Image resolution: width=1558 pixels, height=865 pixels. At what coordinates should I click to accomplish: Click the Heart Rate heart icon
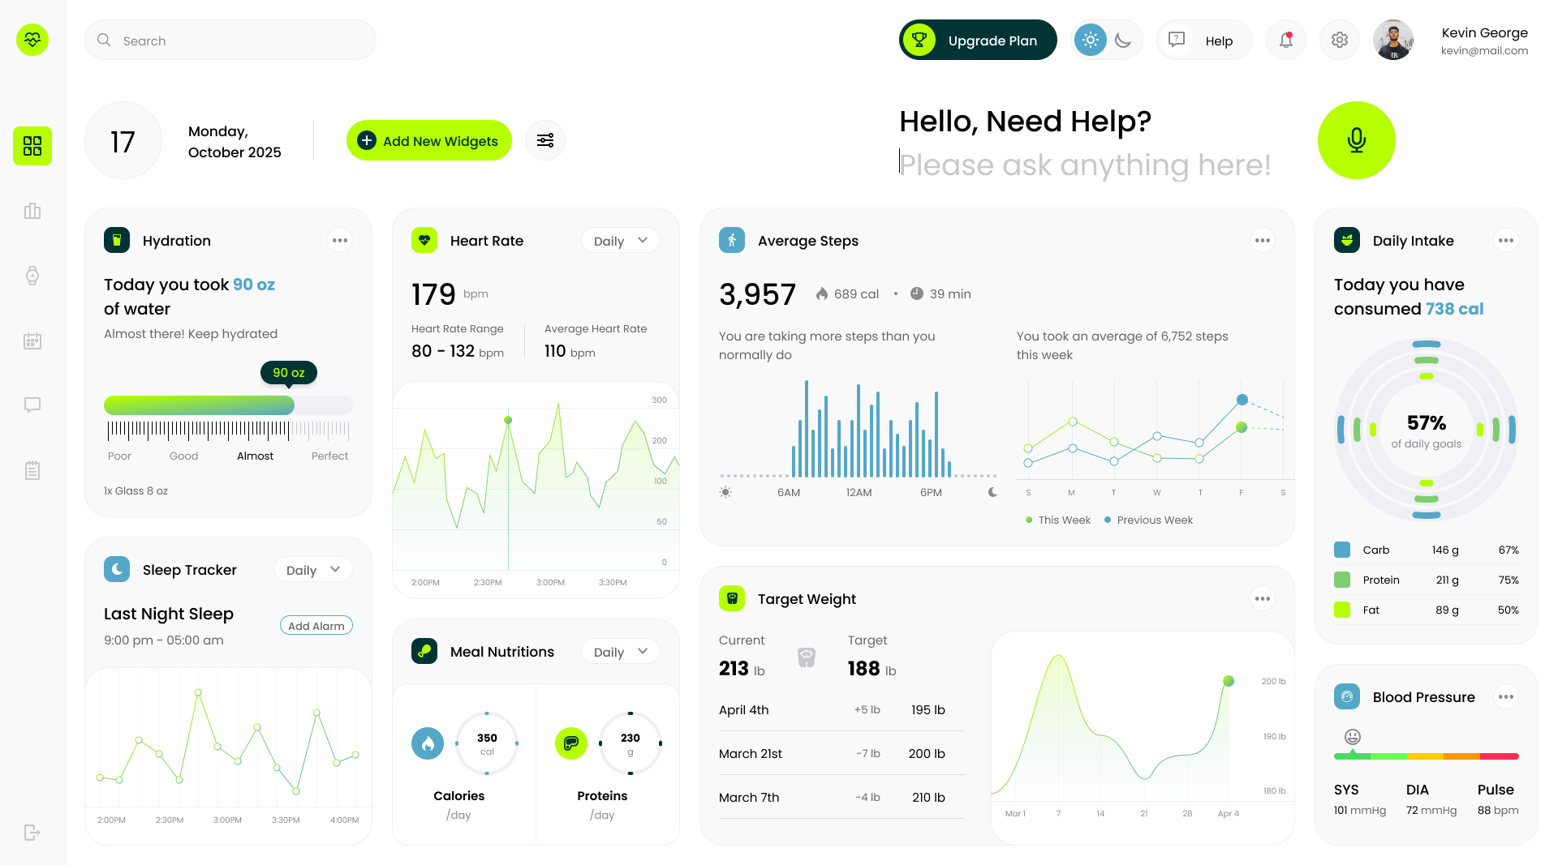[424, 240]
